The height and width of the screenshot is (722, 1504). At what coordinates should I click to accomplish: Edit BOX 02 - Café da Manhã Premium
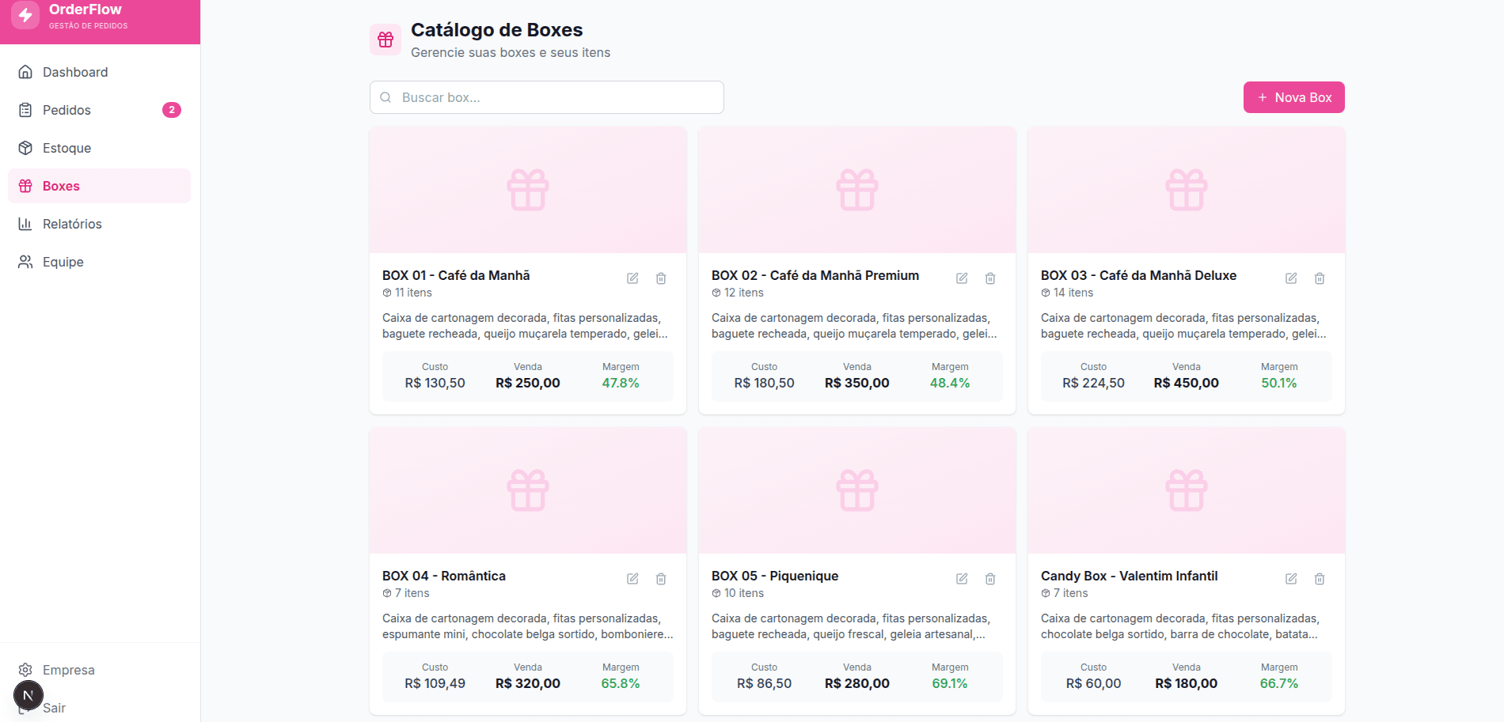[x=962, y=278]
